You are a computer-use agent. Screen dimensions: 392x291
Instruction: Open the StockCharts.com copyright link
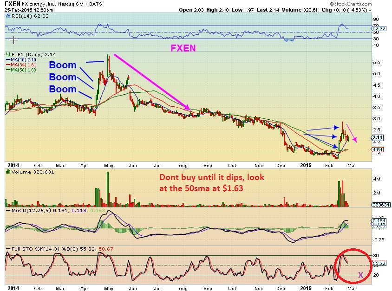tap(351, 4)
